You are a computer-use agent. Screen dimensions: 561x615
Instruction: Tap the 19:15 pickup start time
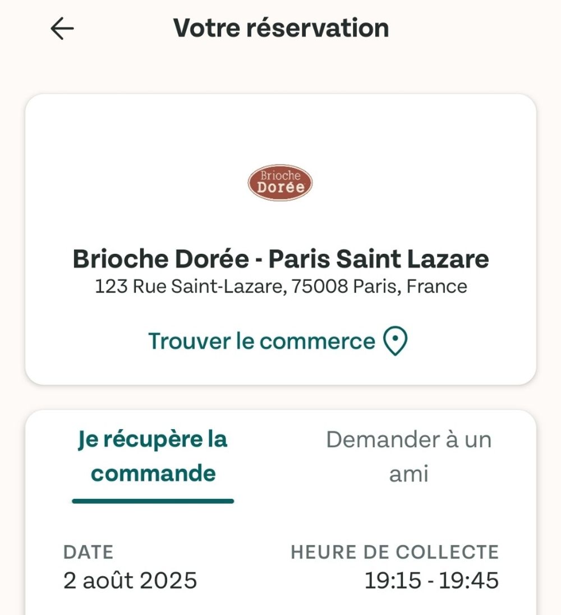tap(393, 581)
